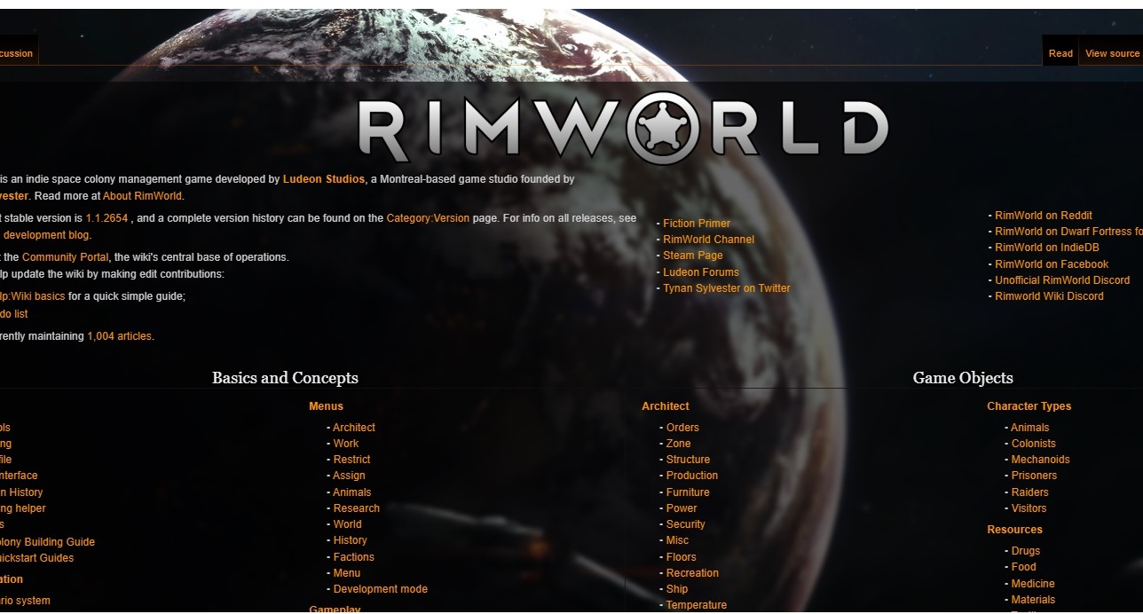This screenshot has width=1143, height=614.
Task: Open Architect under Menus list
Action: [x=354, y=428]
